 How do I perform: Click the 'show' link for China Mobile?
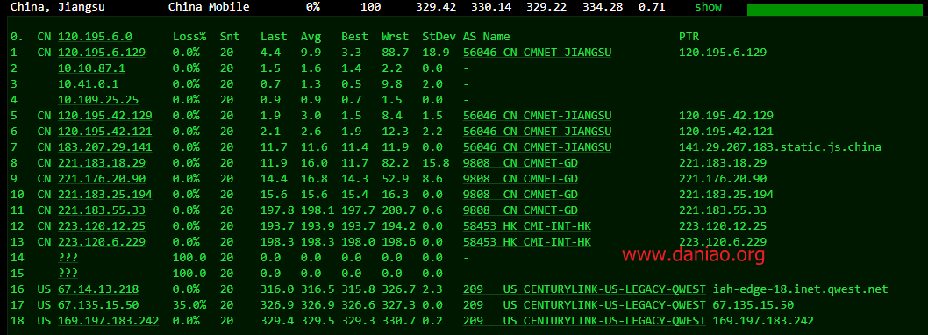709,7
